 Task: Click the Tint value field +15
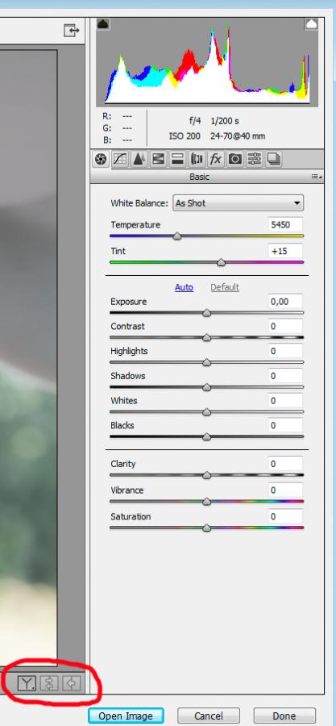tap(285, 251)
